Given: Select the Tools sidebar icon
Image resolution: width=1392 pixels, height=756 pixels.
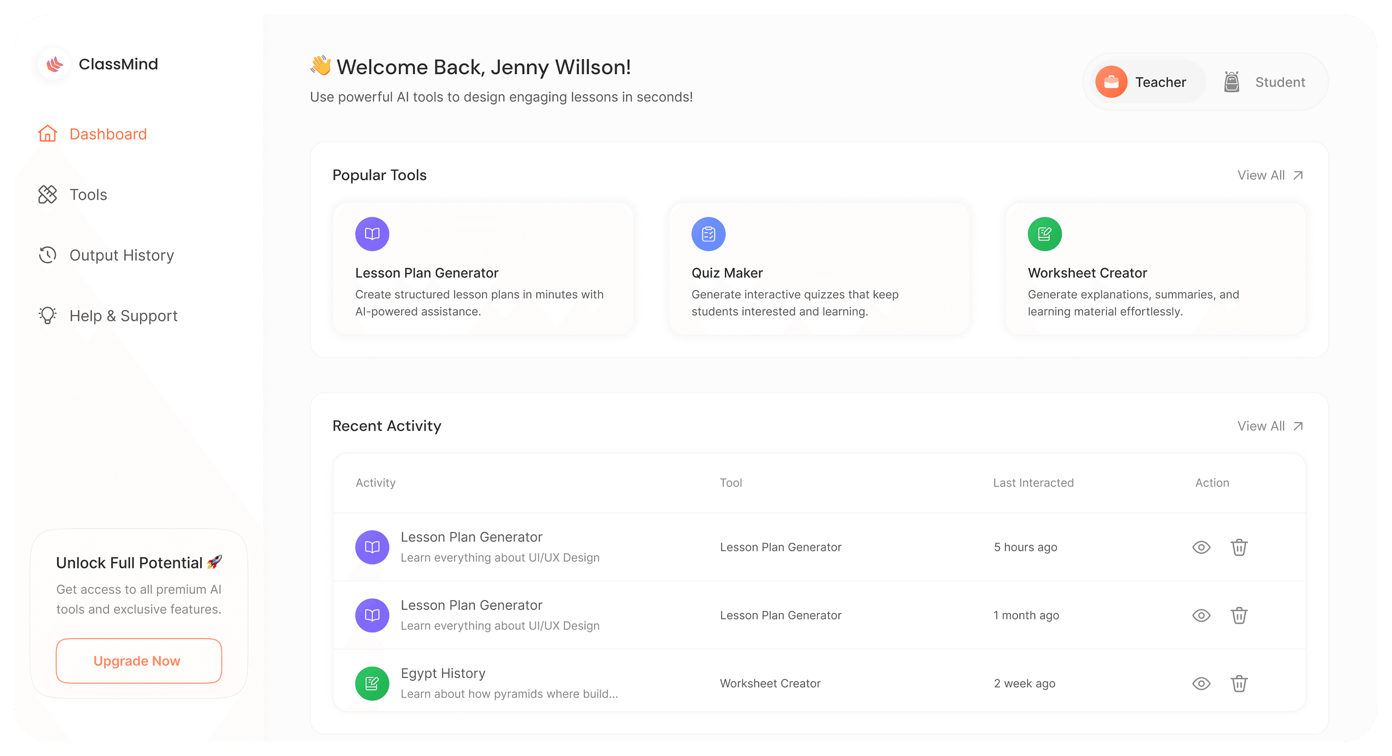Looking at the screenshot, I should point(47,195).
